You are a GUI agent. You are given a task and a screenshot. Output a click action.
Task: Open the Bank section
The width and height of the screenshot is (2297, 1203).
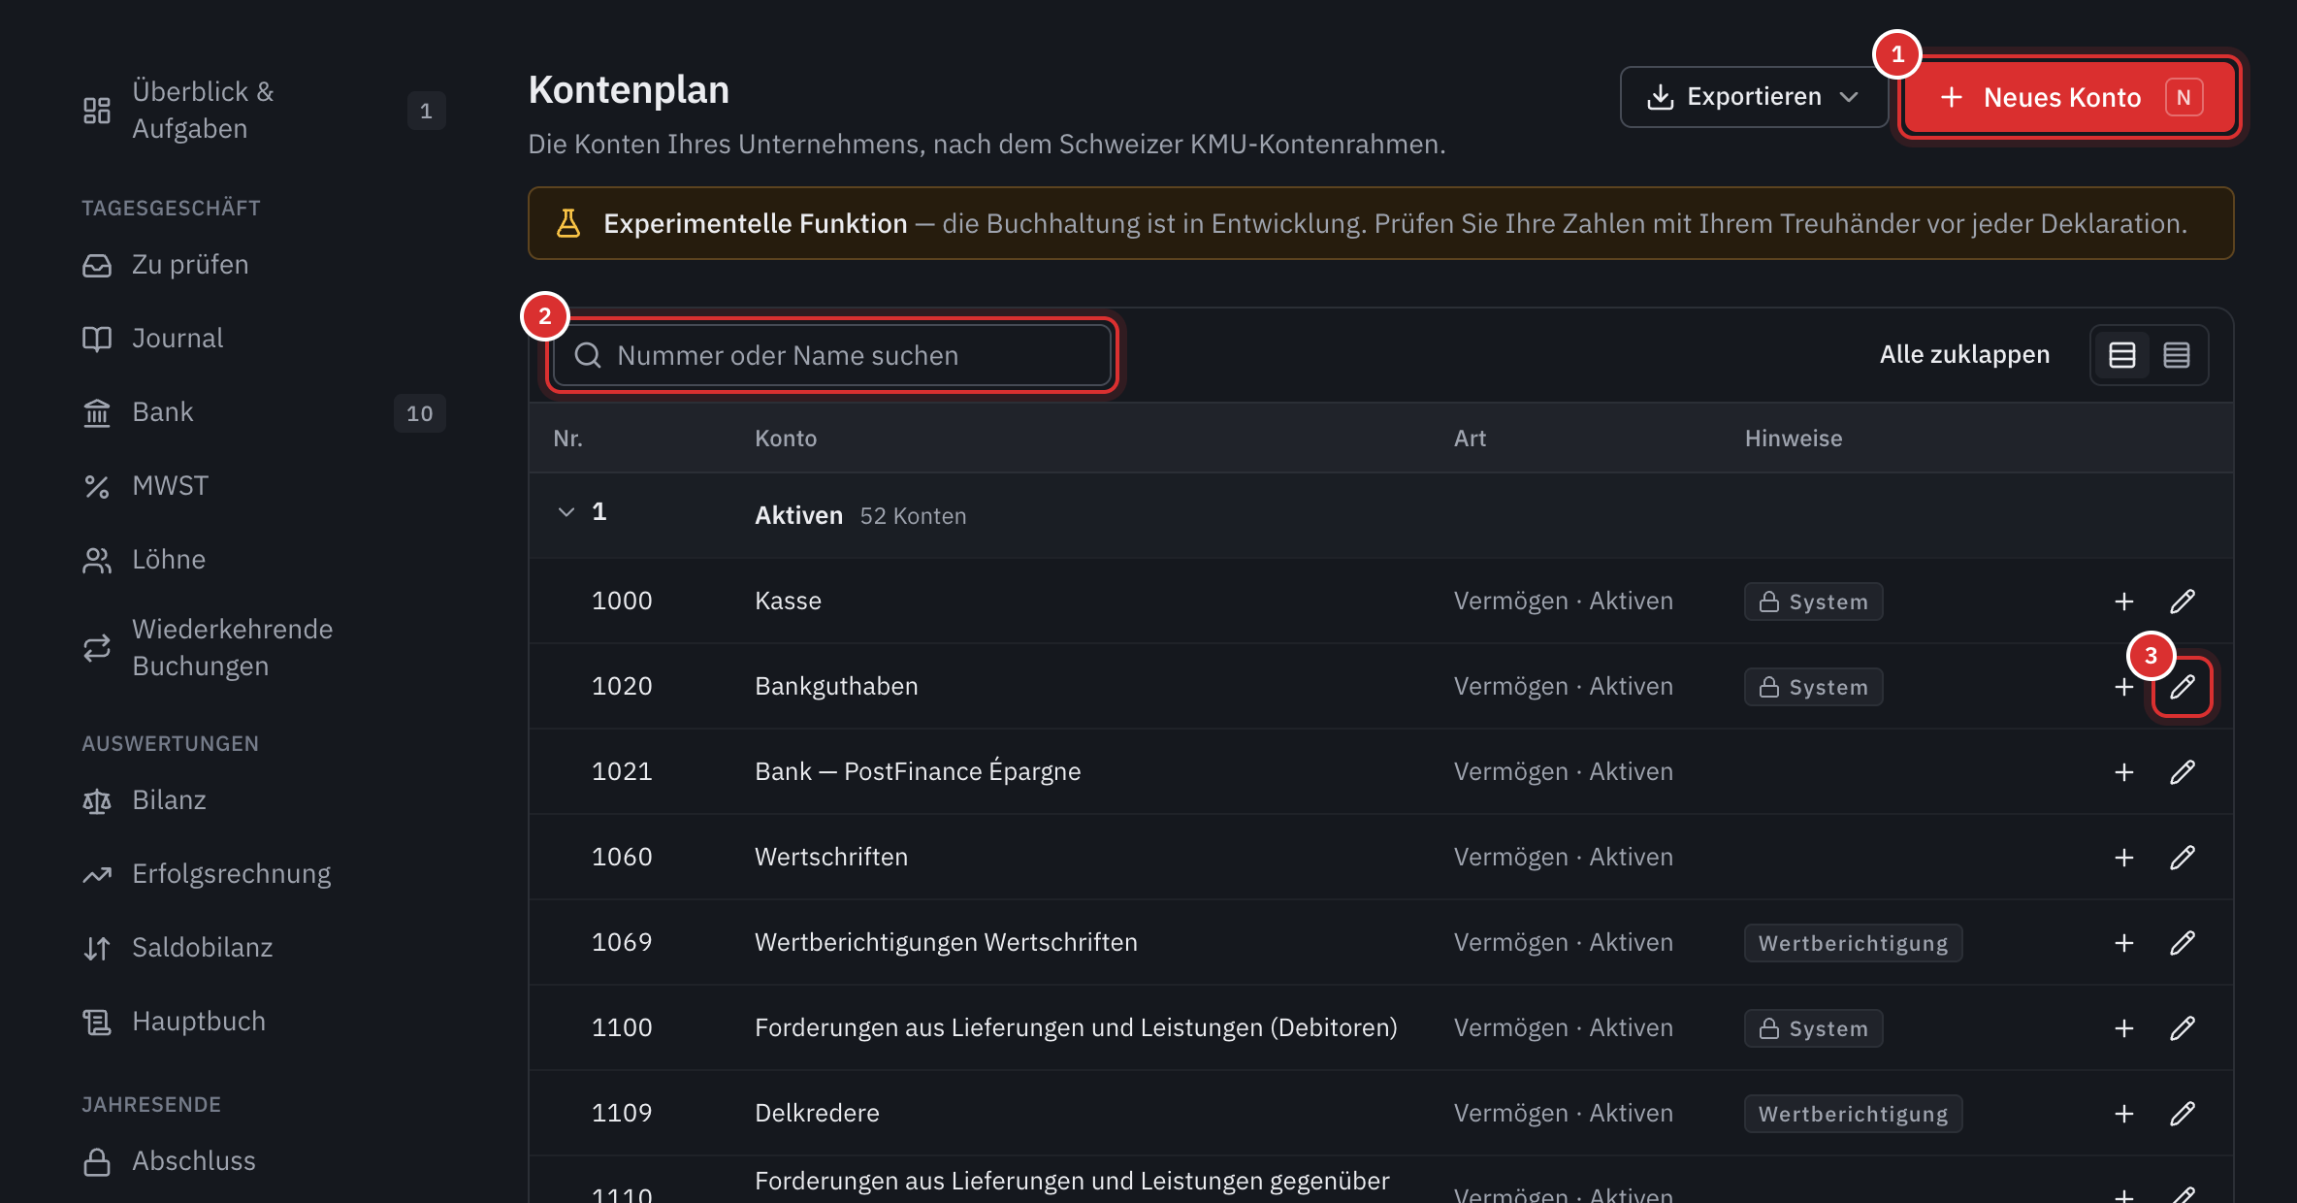pyautogui.click(x=264, y=412)
